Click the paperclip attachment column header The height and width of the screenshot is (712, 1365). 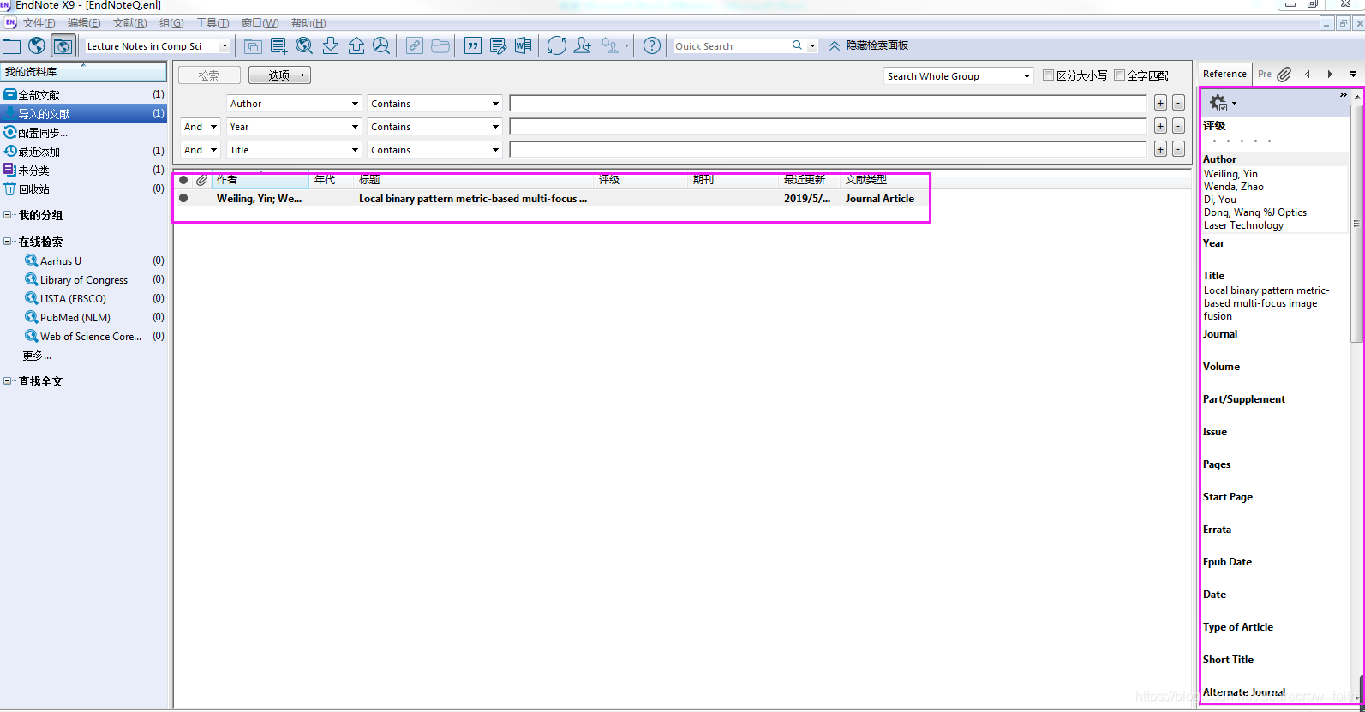[x=201, y=180]
